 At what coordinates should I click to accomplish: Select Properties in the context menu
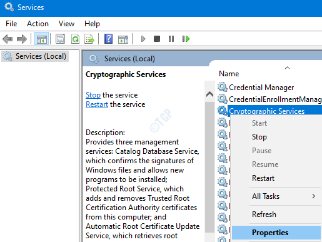tap(276, 233)
